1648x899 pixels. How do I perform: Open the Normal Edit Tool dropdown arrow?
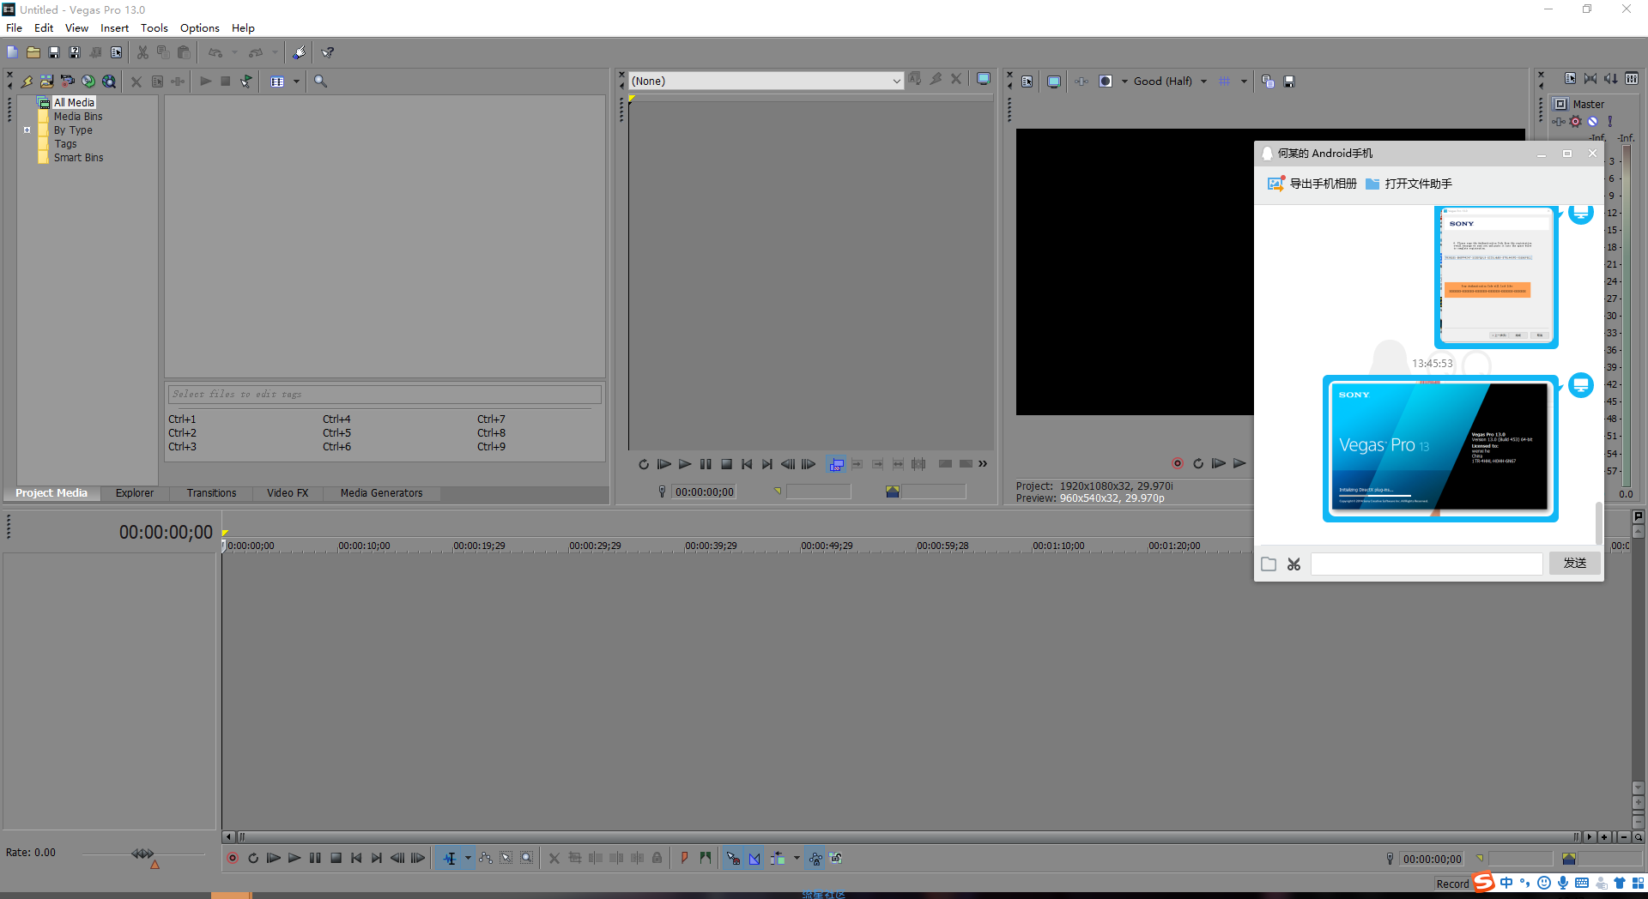pos(468,858)
